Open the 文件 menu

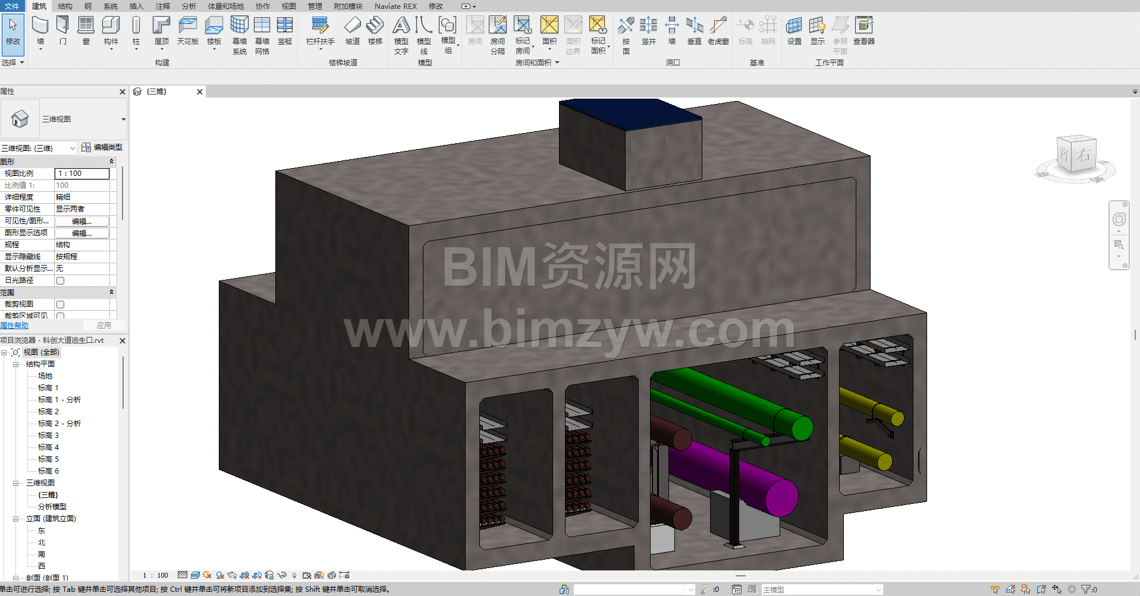[x=12, y=6]
